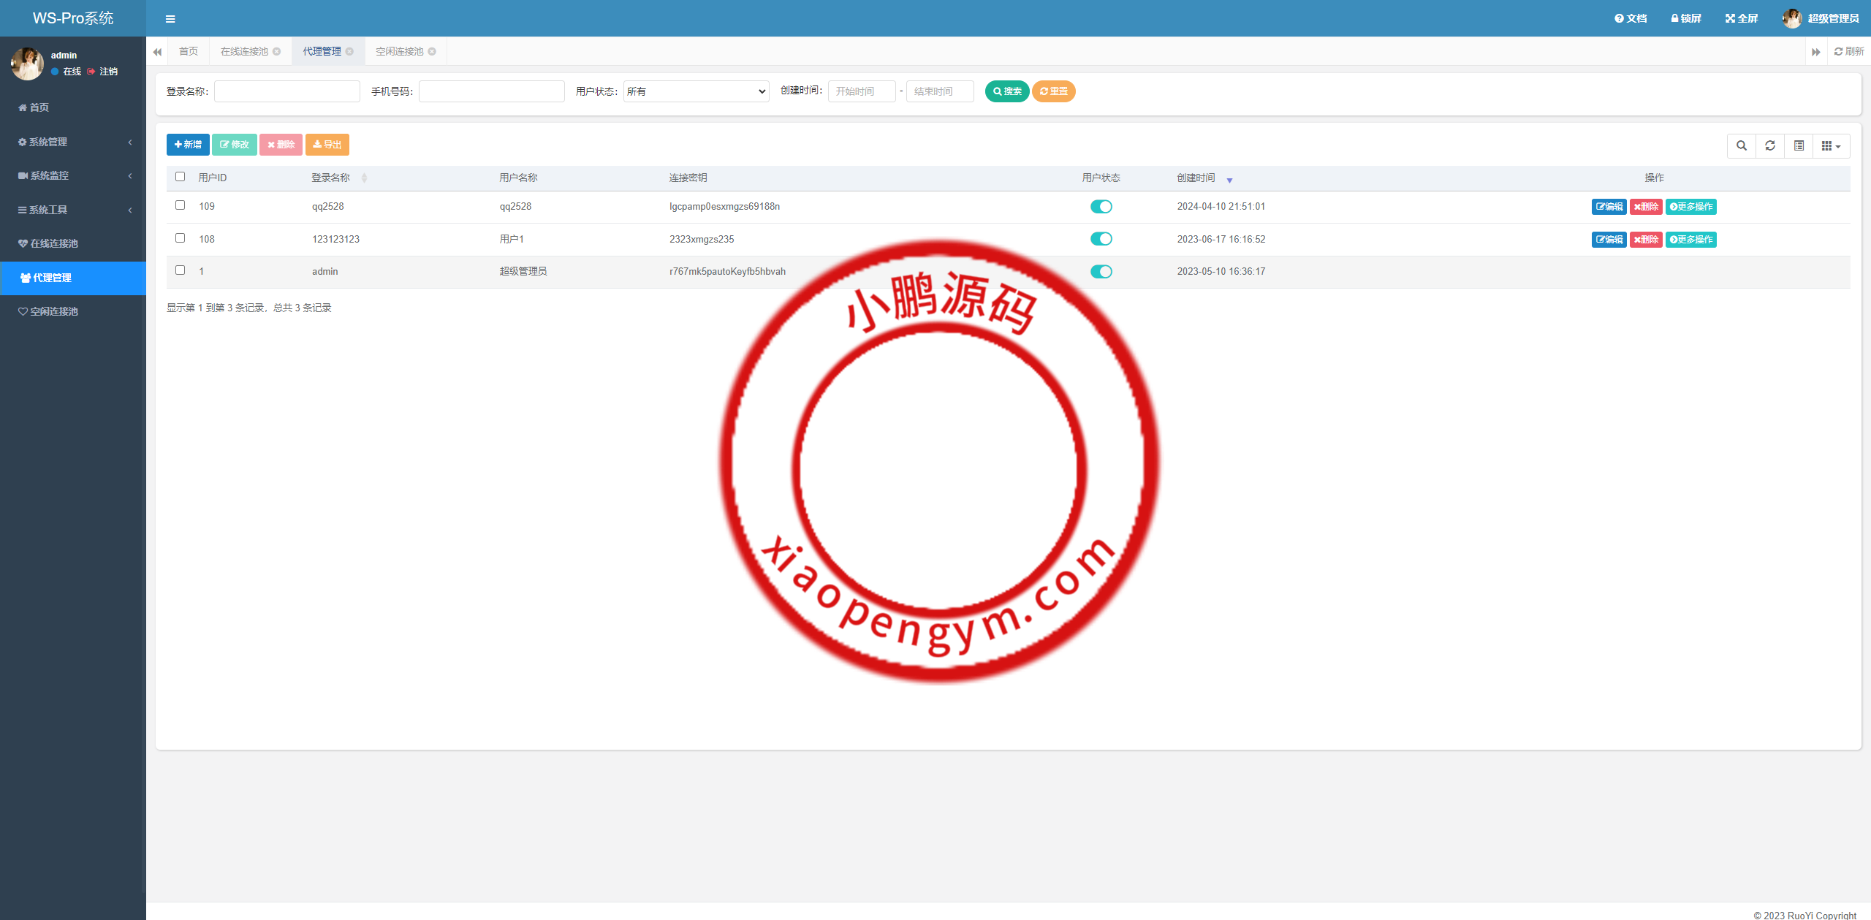The width and height of the screenshot is (1871, 920).
Task: Close the 在线连接池 tab
Action: (x=277, y=51)
